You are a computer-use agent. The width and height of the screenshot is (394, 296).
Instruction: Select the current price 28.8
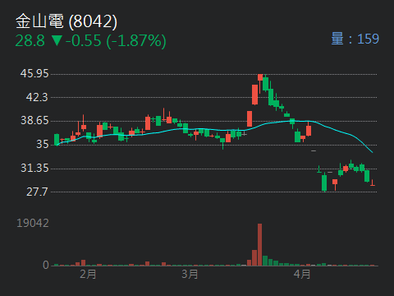coord(30,41)
